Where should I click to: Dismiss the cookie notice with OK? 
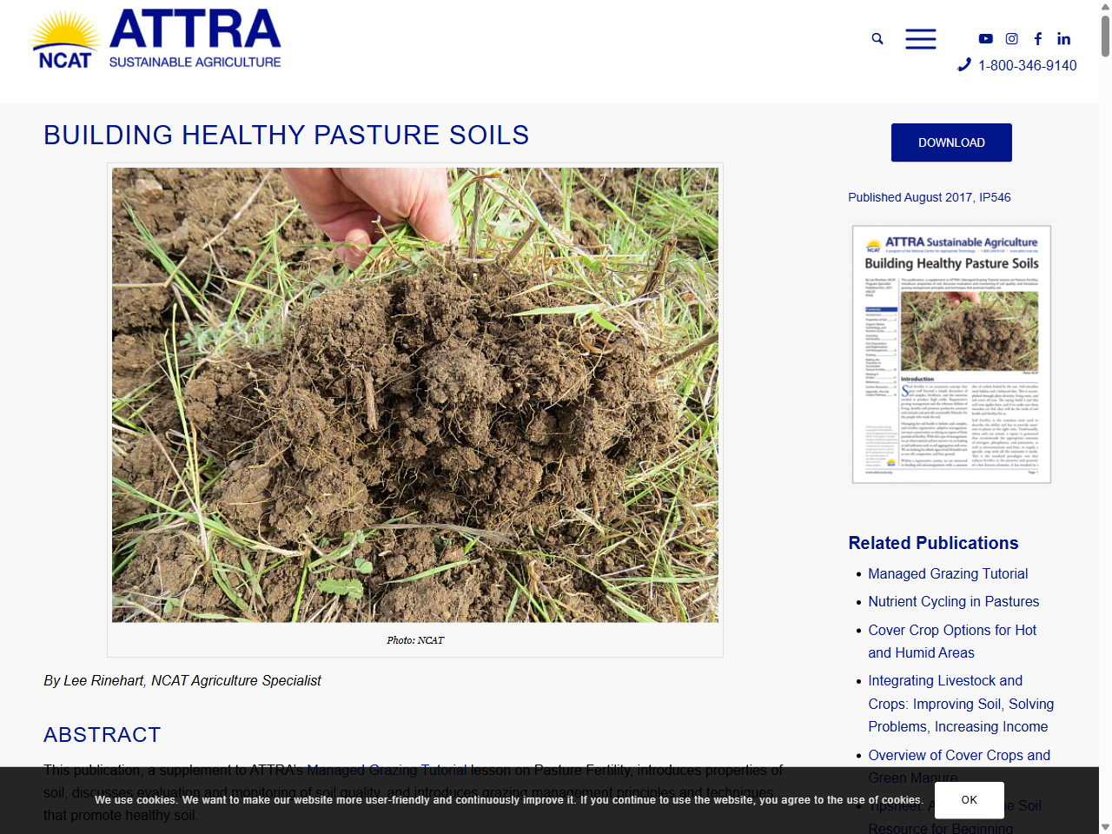(969, 800)
